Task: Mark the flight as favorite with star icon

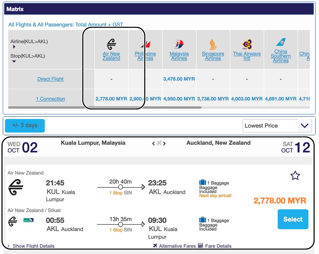Action: [295, 176]
